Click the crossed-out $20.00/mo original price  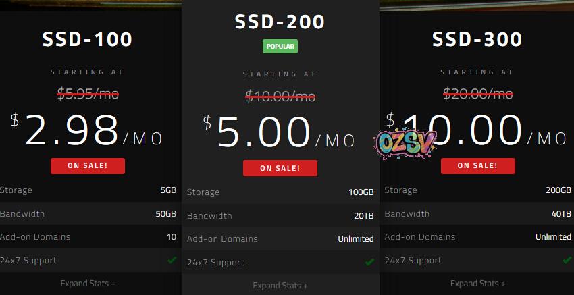click(x=477, y=95)
